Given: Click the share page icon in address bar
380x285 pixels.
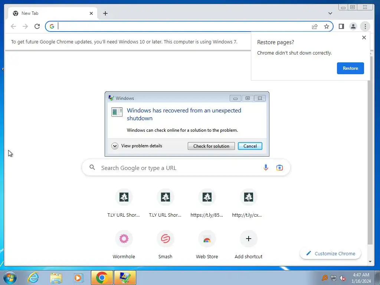Looking at the screenshot, I should (315, 26).
